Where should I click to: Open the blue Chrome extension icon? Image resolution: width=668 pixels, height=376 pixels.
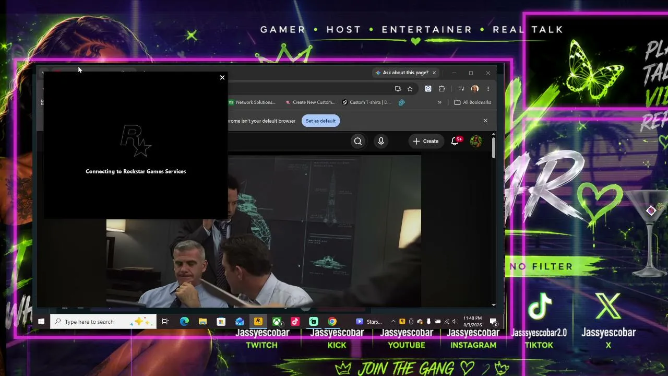[428, 89]
